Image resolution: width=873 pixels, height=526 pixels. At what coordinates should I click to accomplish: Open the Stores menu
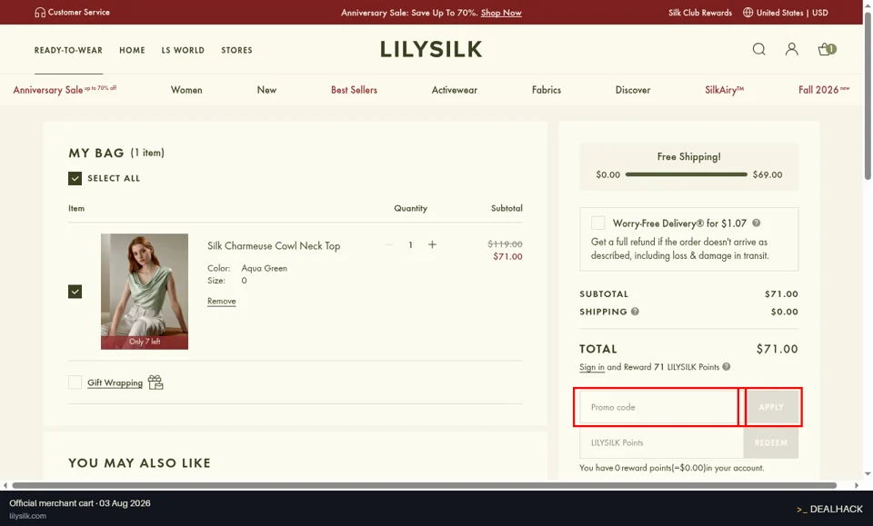click(x=236, y=50)
